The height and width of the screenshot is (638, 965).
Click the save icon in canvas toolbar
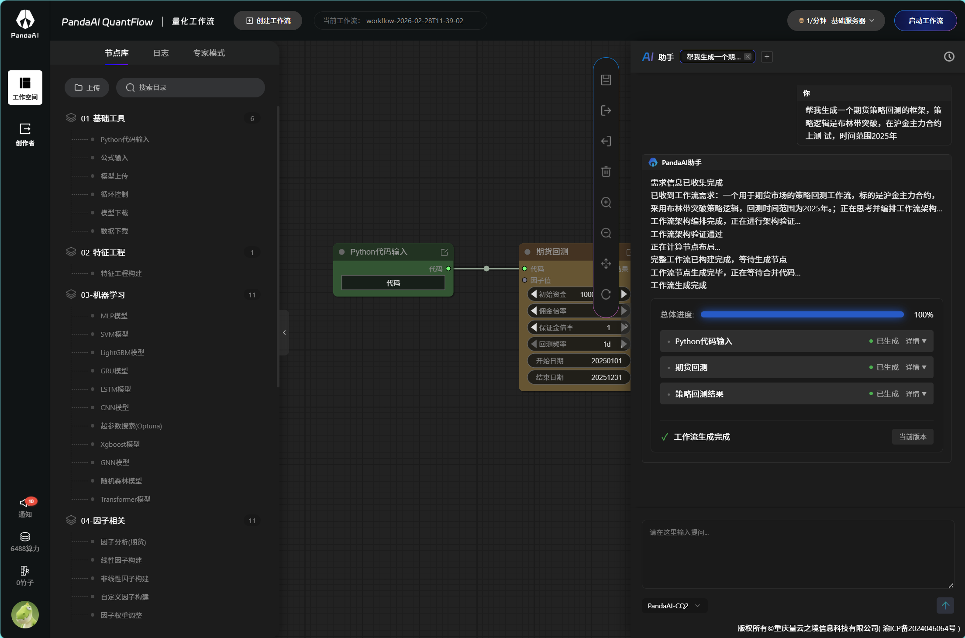click(606, 80)
